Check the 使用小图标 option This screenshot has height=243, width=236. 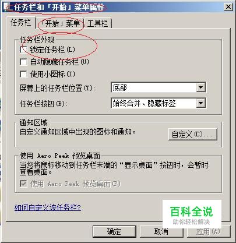(23, 74)
